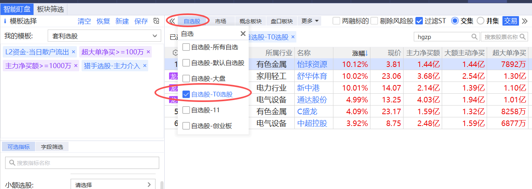Screen dimensions: 532x189
Task: Switch to the 字段筛选 tab
Action: point(52,147)
